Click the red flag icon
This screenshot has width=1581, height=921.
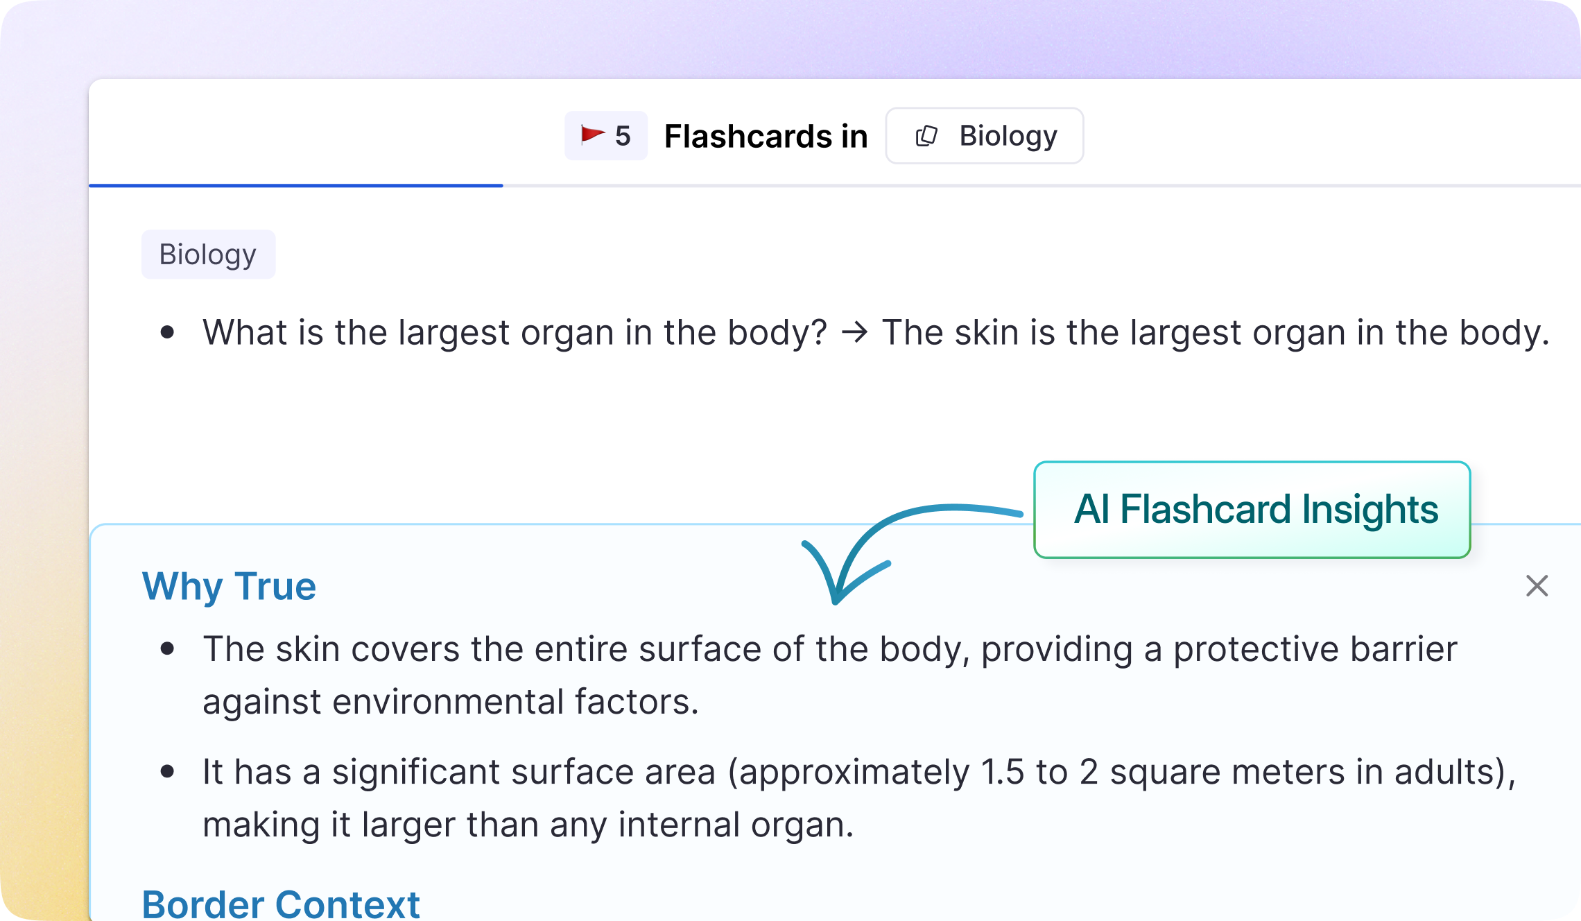tap(592, 135)
